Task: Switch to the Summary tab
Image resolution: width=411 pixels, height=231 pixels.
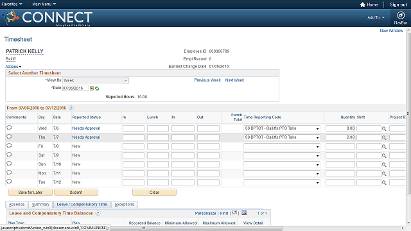Action: [x=40, y=204]
